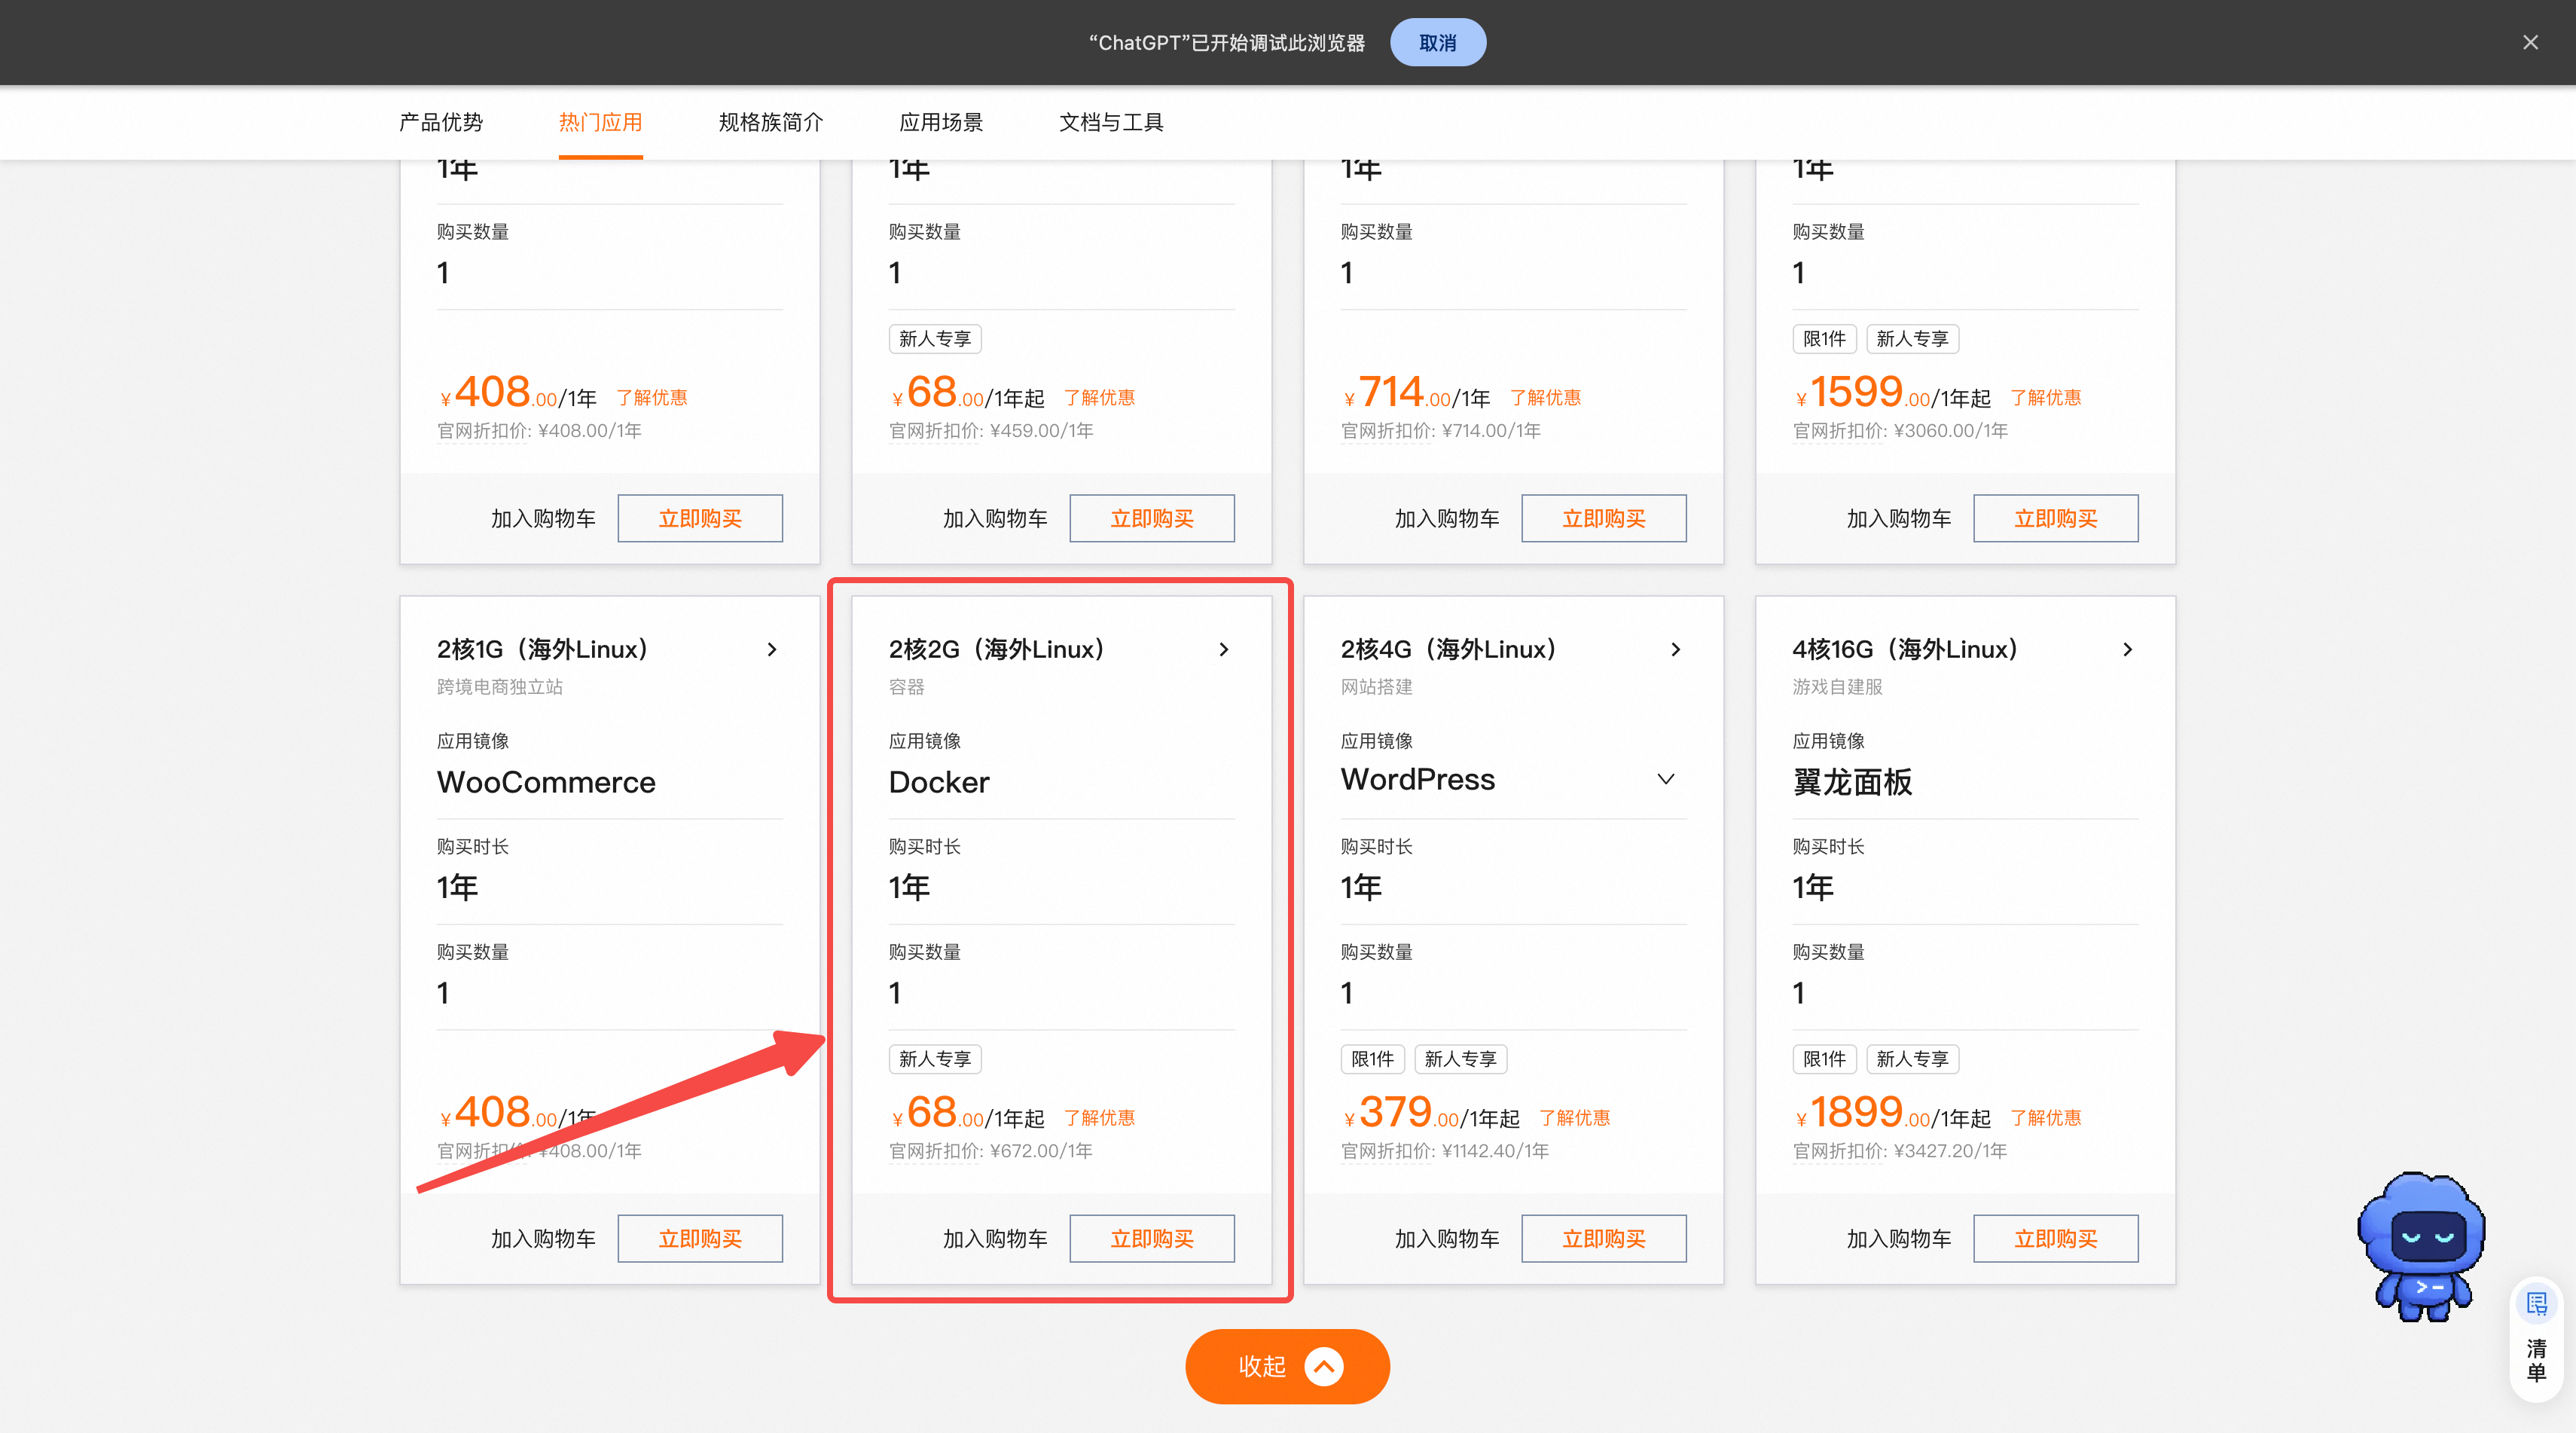Collapse the list with the 收起 button

point(1287,1366)
